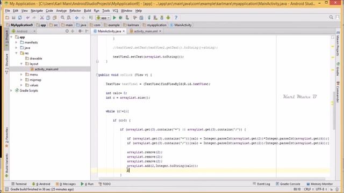Toggle the read-only lock icon in status bar

click(x=332, y=189)
